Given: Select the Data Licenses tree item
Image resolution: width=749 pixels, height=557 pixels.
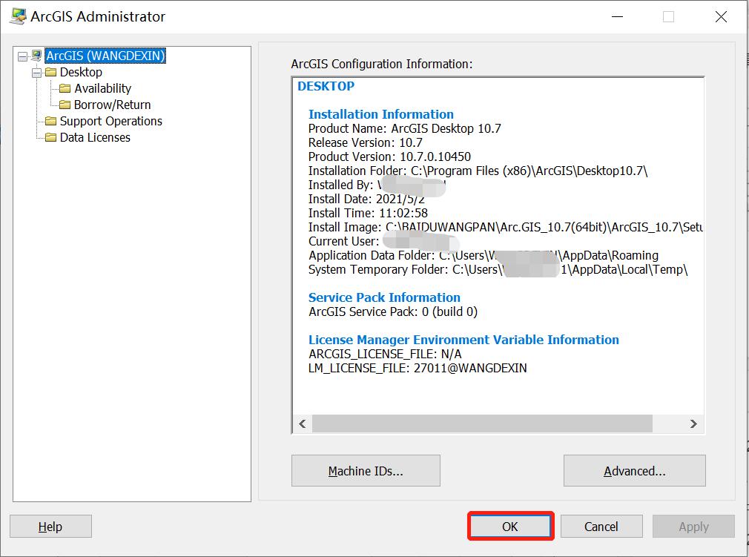Looking at the screenshot, I should pyautogui.click(x=95, y=137).
